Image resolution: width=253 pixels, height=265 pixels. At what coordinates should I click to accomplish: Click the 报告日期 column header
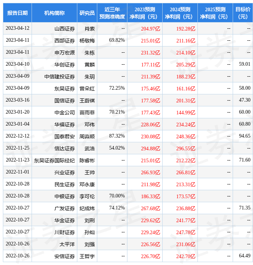click(x=17, y=13)
